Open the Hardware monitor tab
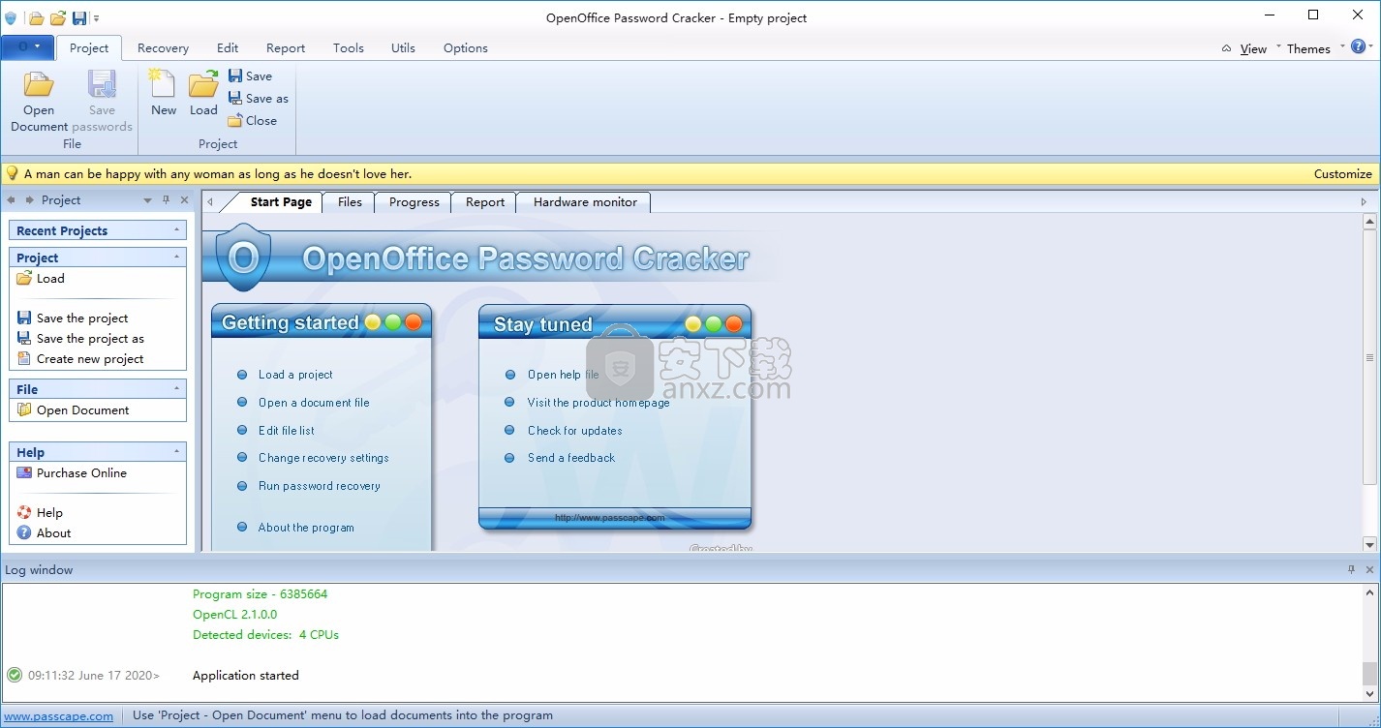 585,201
